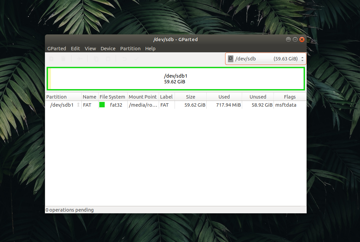
Task: Click the Paste partition clipboard icon
Action: tap(108, 59)
